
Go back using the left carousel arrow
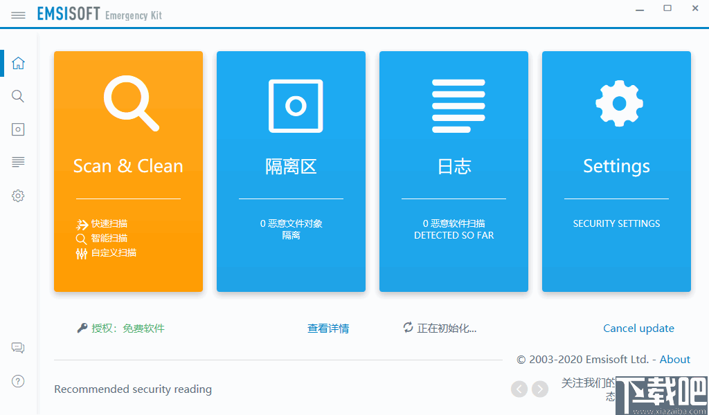[x=519, y=389]
